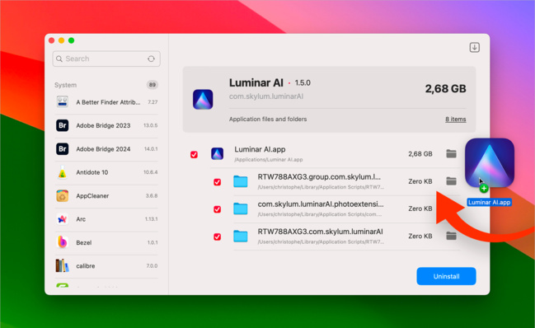535x328 pixels.
Task: Click Luminar AI title in header
Action: pos(256,83)
